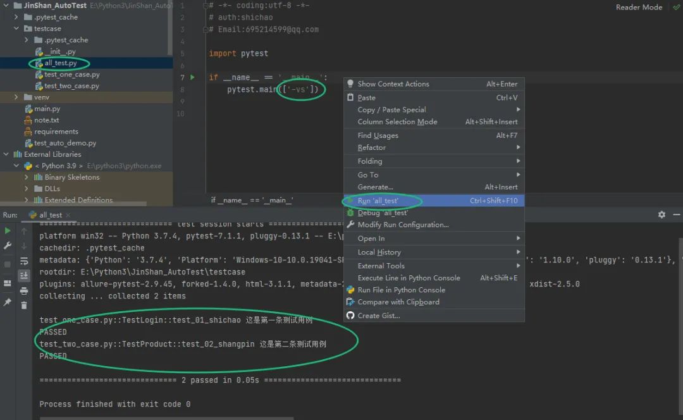
Task: Select Debug 'all_test' with bug icon
Action: tap(434, 213)
